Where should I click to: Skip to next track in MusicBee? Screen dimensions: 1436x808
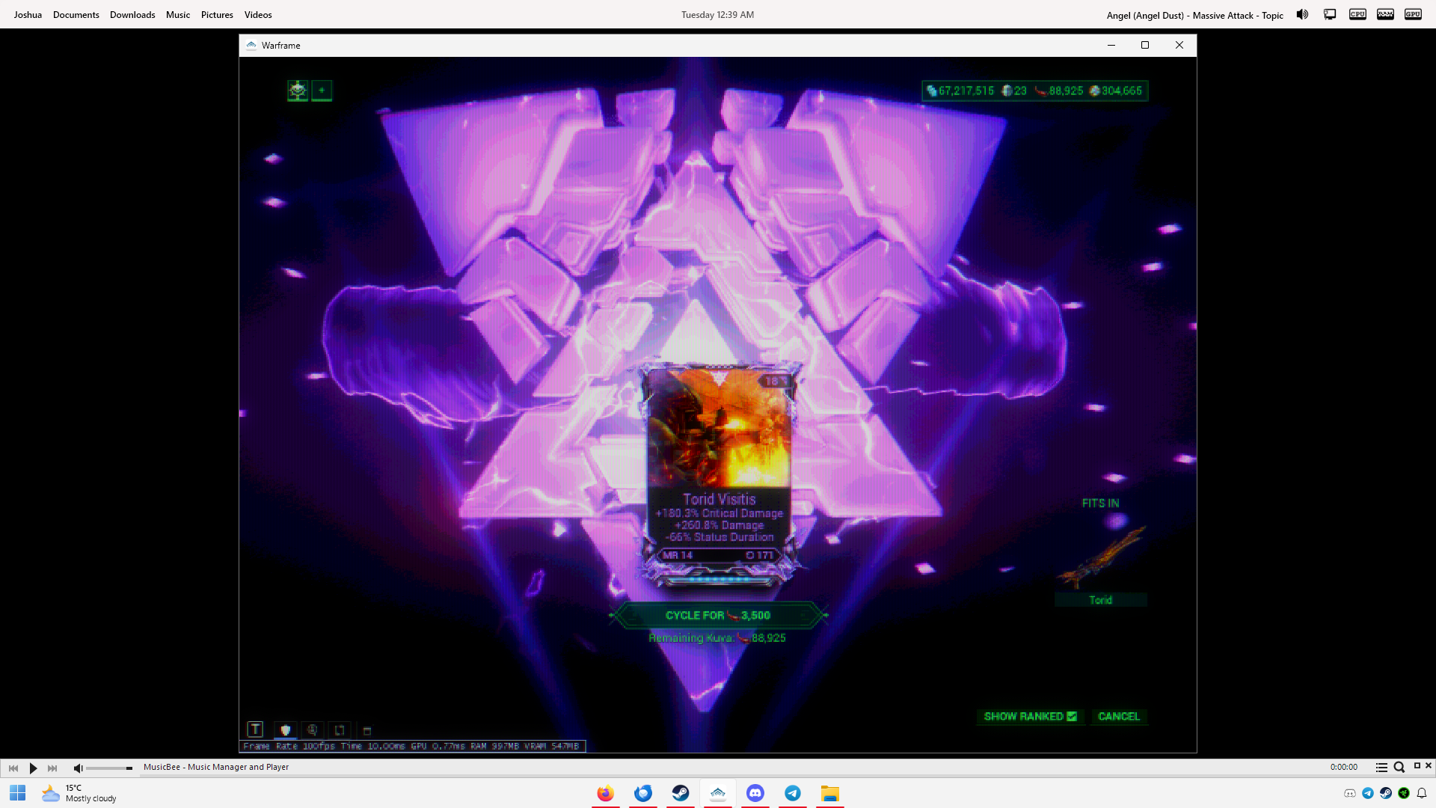coord(52,768)
